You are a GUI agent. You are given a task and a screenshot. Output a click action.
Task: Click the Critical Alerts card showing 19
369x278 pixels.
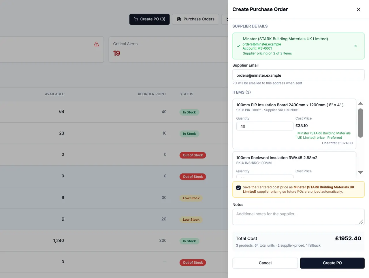click(x=168, y=49)
